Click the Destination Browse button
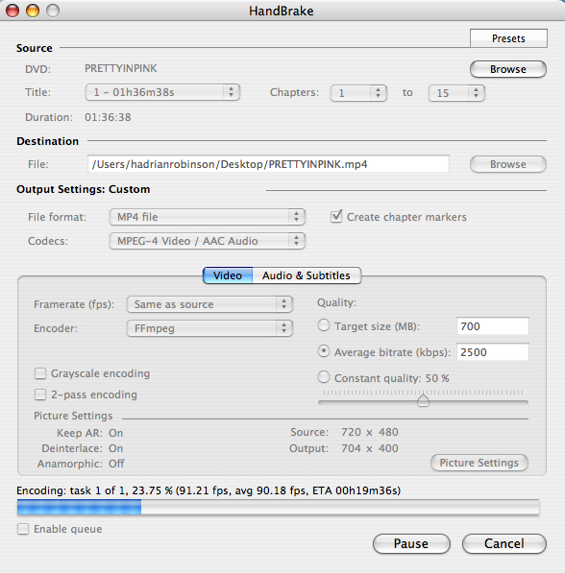 pos(508,164)
